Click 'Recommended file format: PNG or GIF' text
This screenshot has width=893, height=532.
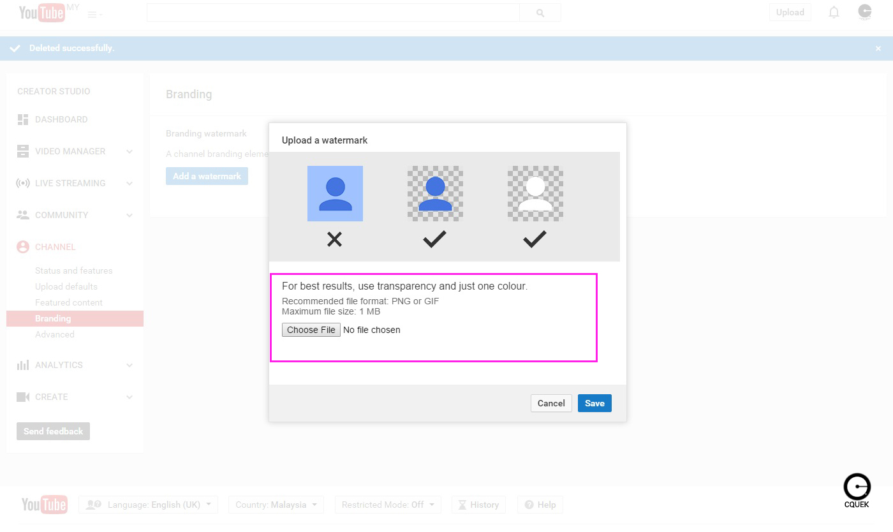(360, 301)
